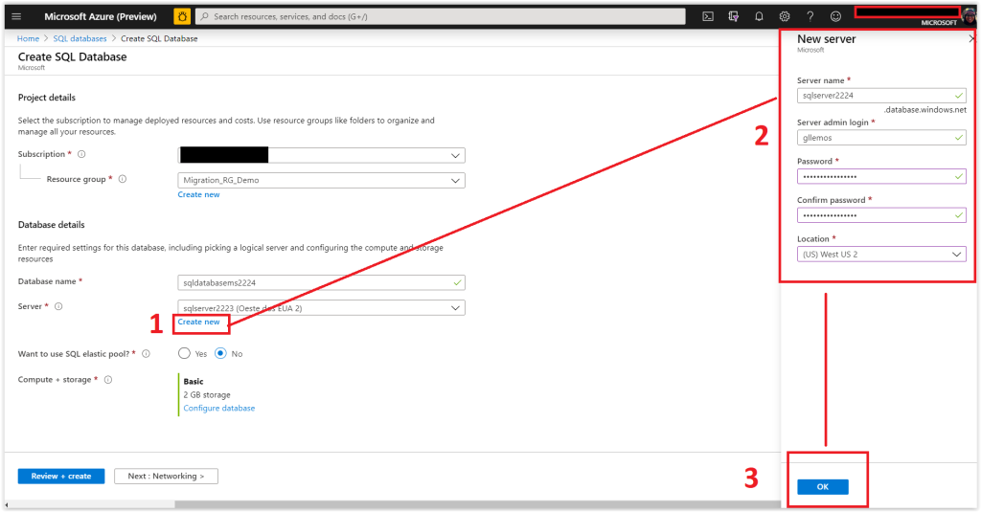Image resolution: width=981 pixels, height=512 pixels.
Task: Open the directory and subscription filter icon
Action: coord(733,17)
